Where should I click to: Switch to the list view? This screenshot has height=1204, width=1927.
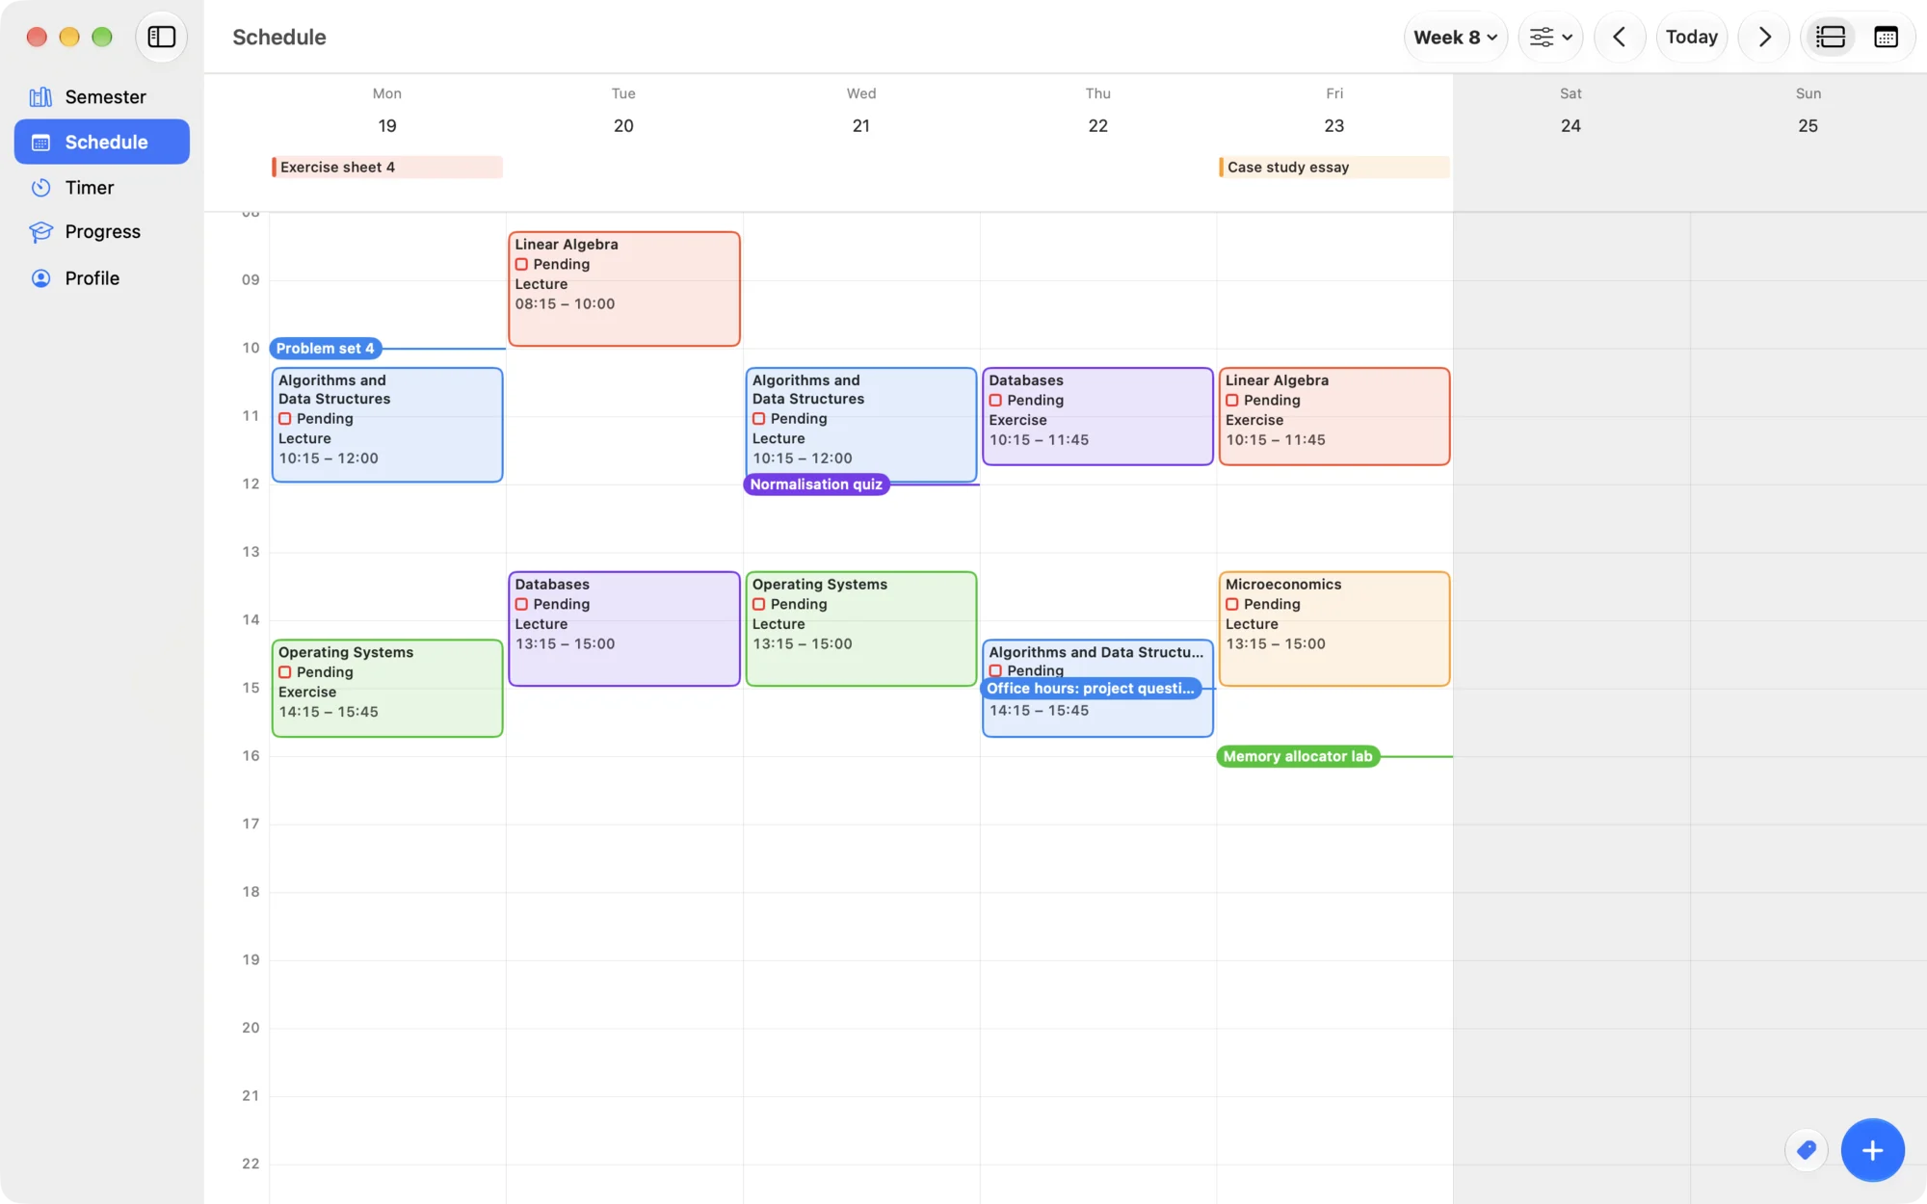point(1831,38)
